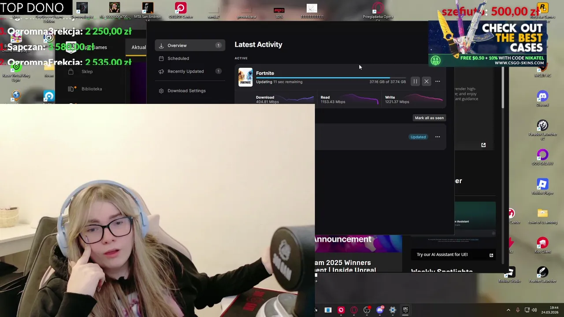Open Download Settings
This screenshot has height=317, width=564.
(x=190, y=91)
